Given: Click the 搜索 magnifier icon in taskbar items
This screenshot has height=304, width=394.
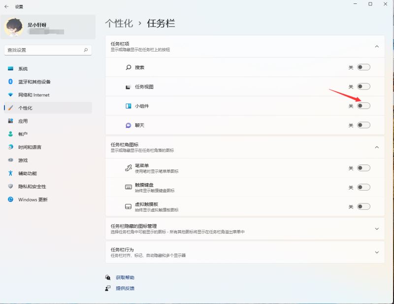Looking at the screenshot, I should [x=129, y=67].
